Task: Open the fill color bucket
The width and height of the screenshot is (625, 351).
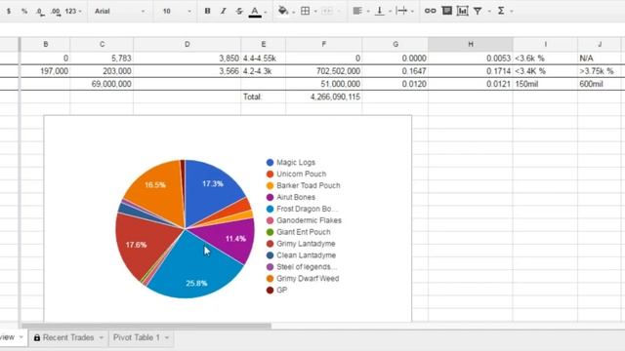Action: (283, 11)
